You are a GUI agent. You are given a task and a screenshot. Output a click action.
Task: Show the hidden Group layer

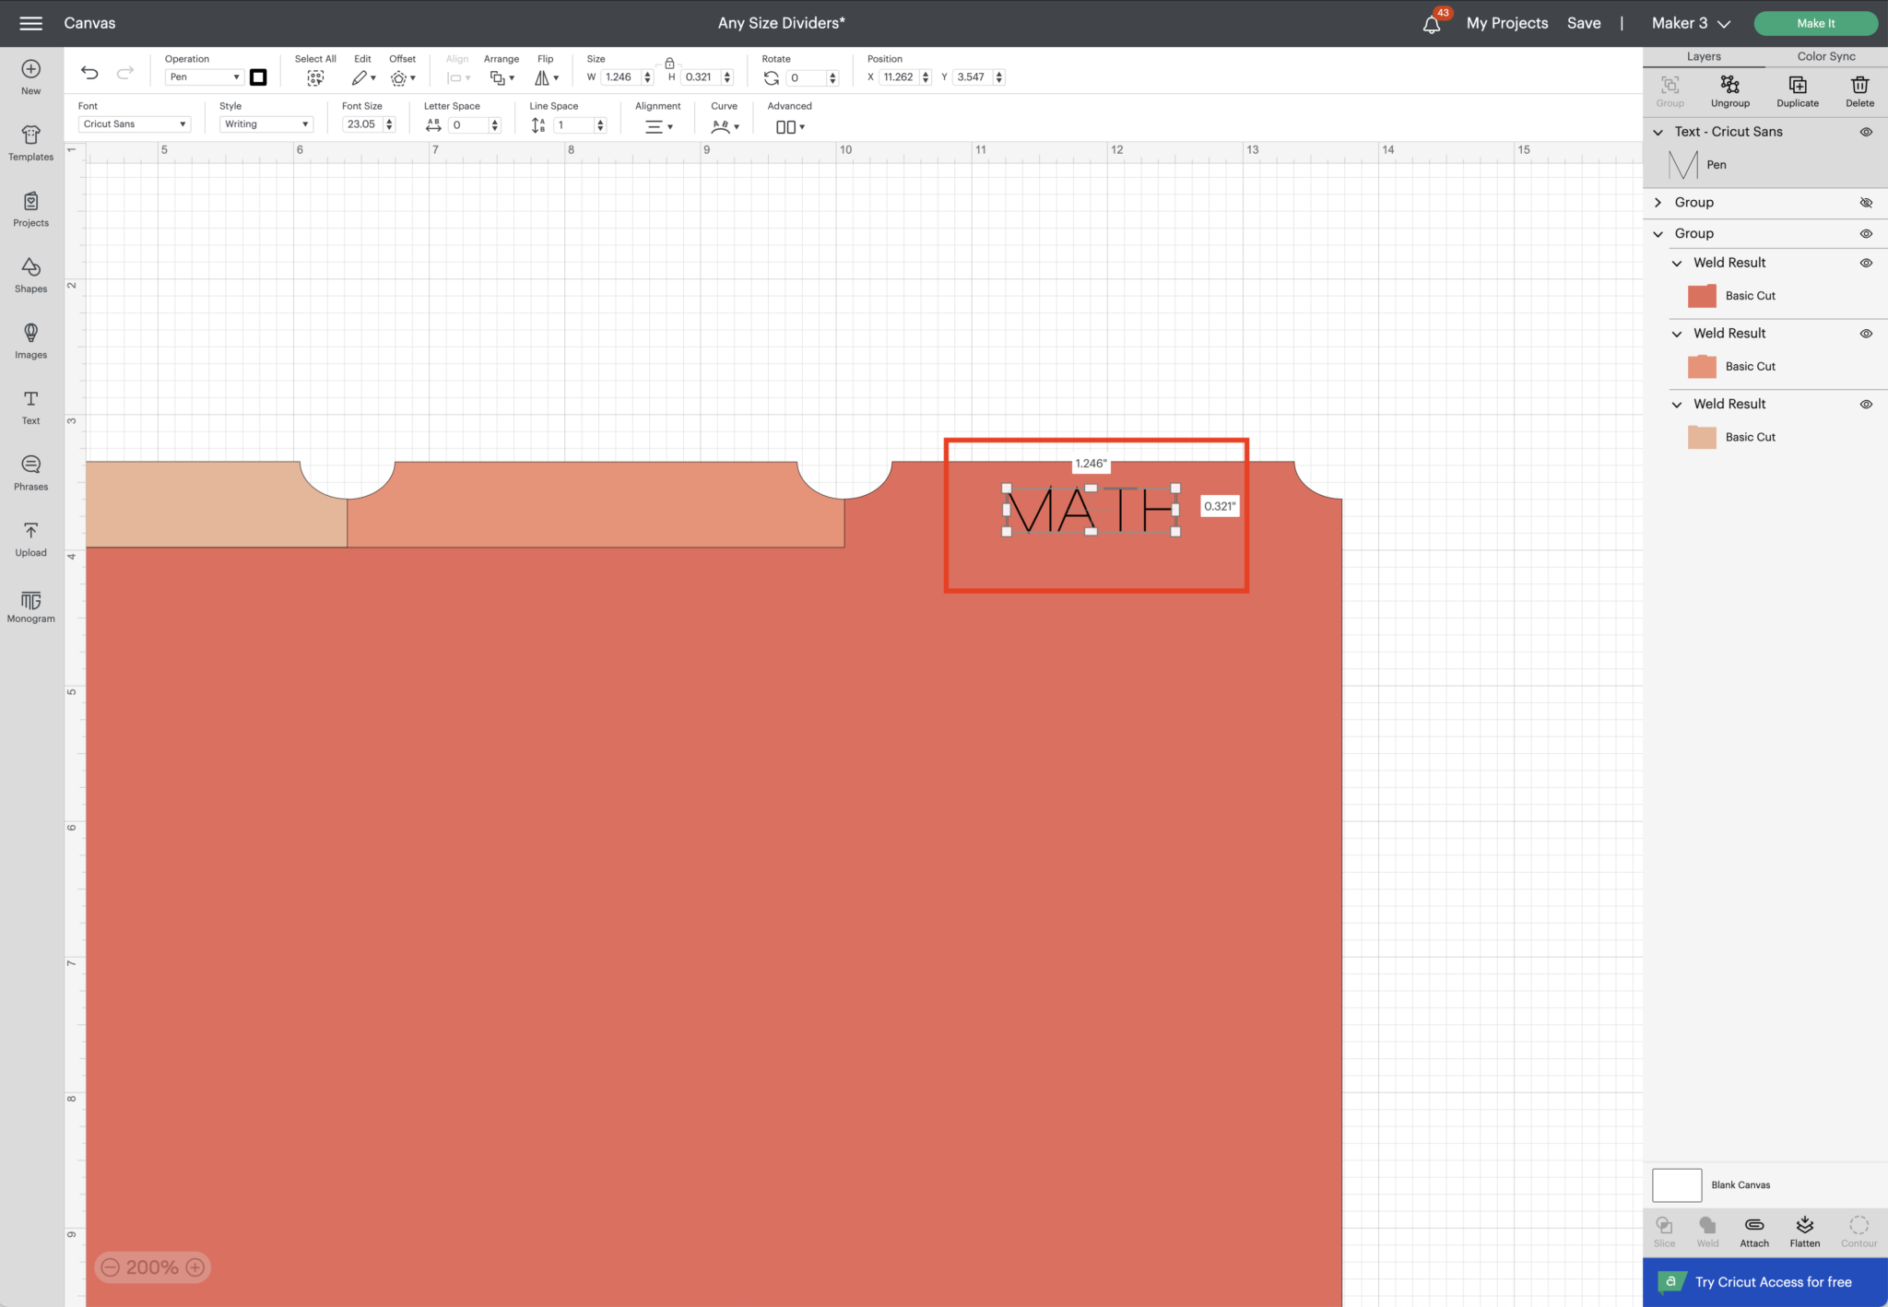tap(1867, 202)
